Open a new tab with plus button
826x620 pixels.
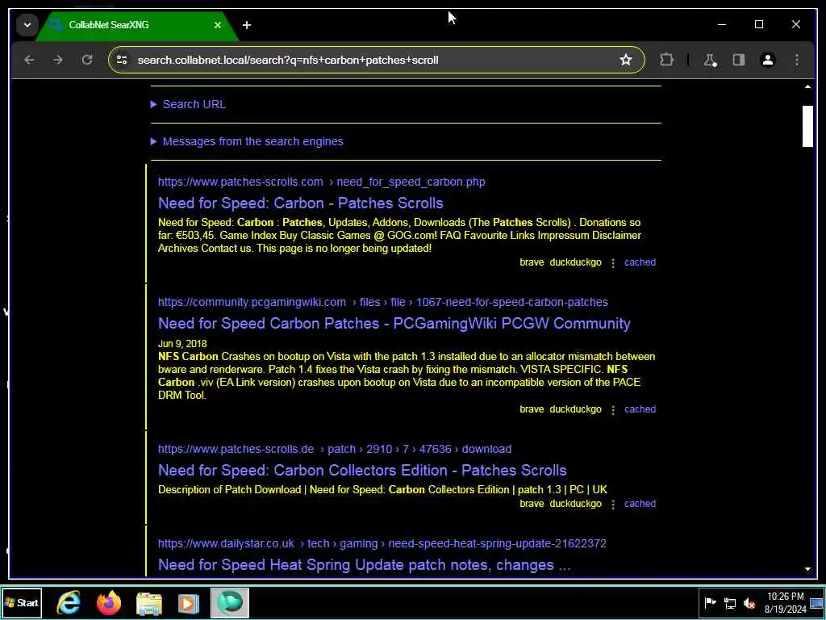[x=247, y=25]
